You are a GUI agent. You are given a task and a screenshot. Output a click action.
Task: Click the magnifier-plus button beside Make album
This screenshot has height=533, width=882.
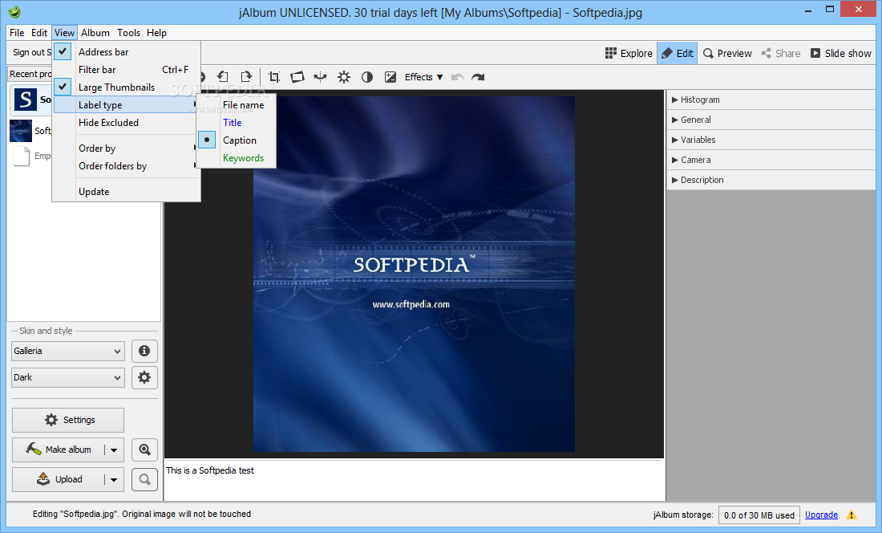coord(144,450)
